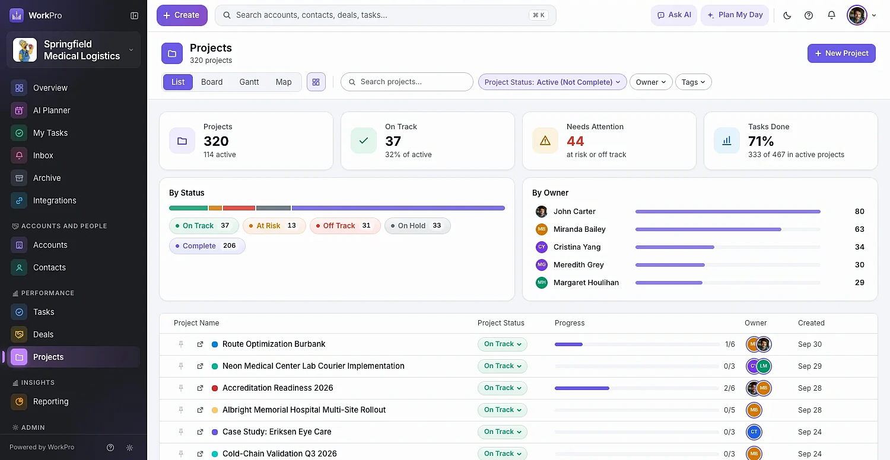Sort by Created column header
The width and height of the screenshot is (890, 460).
coord(811,323)
